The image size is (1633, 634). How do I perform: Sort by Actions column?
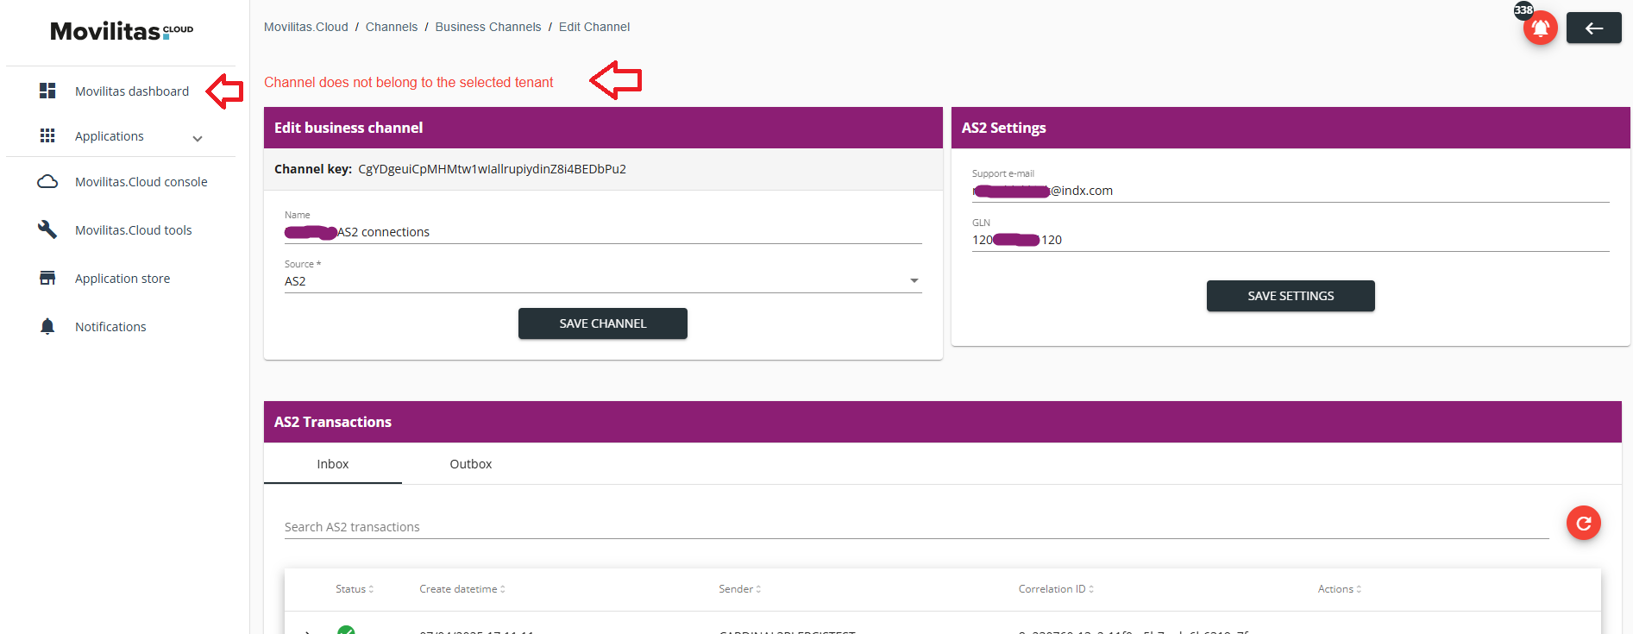[x=1340, y=589]
